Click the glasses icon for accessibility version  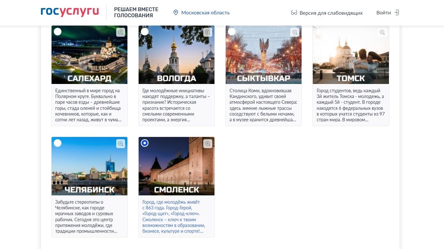[x=294, y=13]
